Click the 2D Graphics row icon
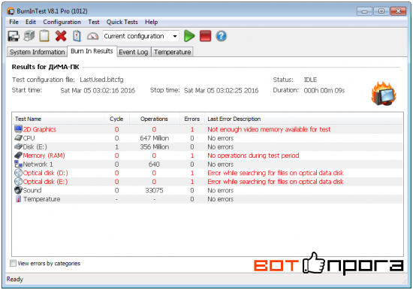The width and height of the screenshot is (413, 290). 19,129
